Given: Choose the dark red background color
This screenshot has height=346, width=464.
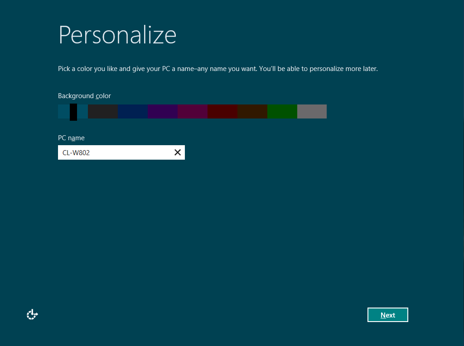Looking at the screenshot, I should (222, 111).
